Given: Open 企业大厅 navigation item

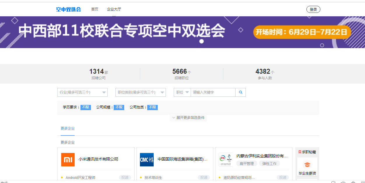Looking at the screenshot, I should coord(114,9).
